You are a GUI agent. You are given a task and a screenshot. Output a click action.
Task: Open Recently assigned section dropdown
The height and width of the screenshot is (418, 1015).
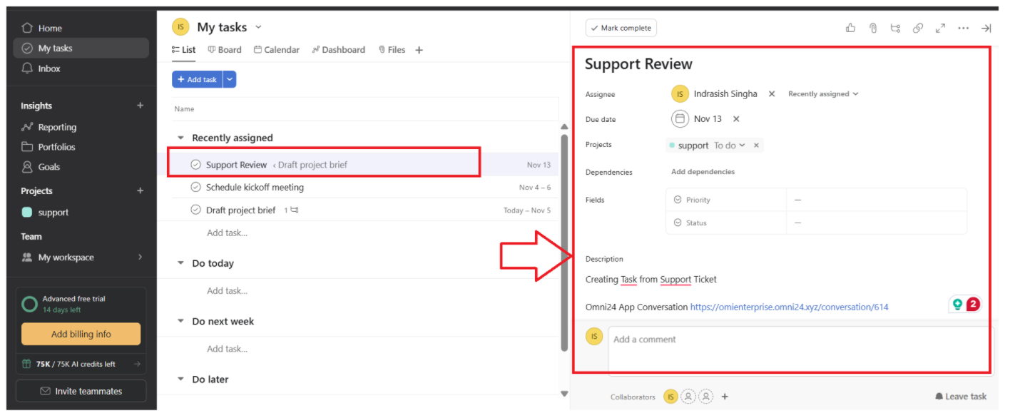click(823, 94)
